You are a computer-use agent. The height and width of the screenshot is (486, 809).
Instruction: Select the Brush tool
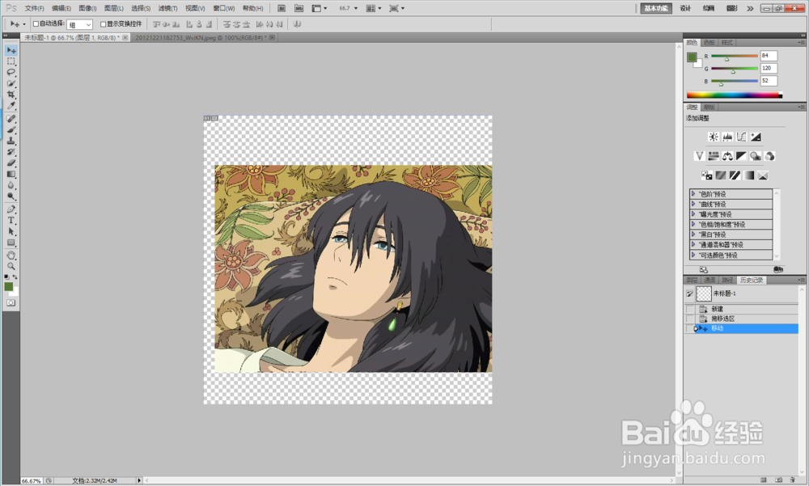(x=11, y=129)
